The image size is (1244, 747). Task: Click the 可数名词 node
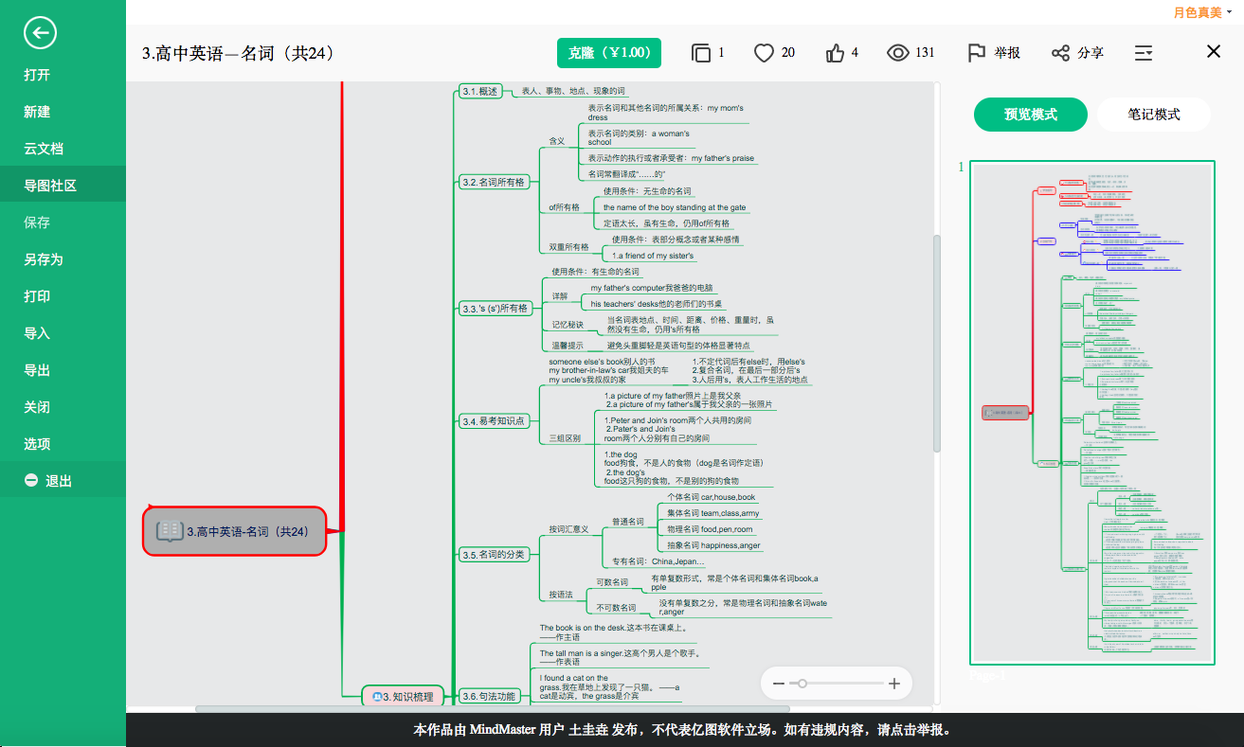tap(612, 581)
